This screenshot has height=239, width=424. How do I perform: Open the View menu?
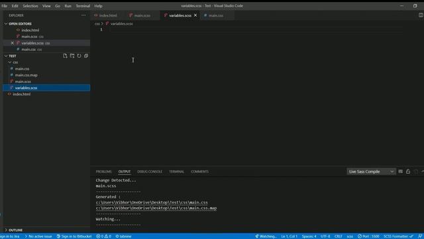click(x=46, y=6)
